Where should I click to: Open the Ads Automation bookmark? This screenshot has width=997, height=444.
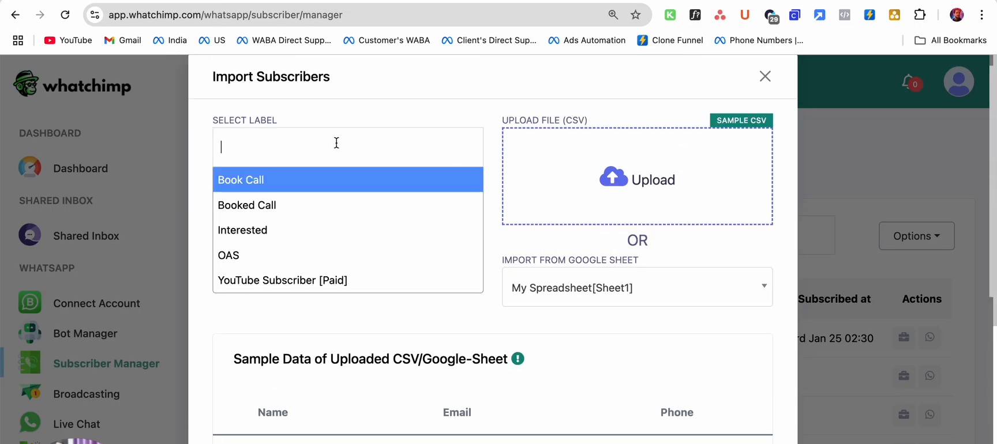587,40
